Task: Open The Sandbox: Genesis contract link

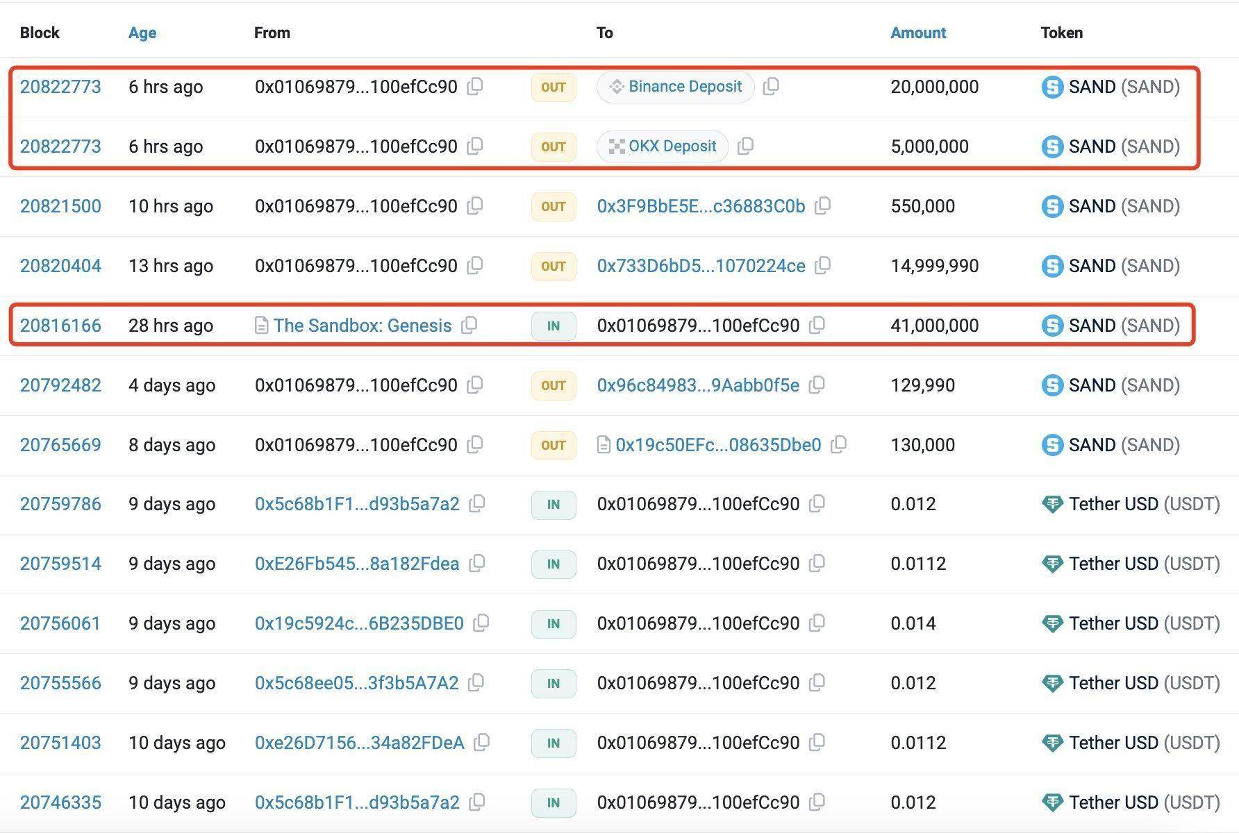Action: click(362, 326)
